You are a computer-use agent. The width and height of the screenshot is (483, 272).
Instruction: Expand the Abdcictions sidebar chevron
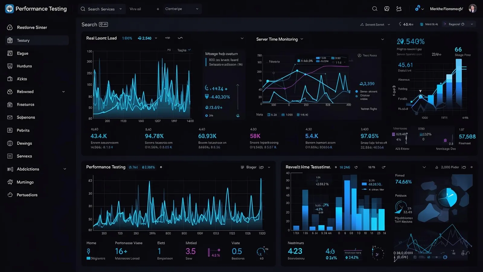[x=65, y=169]
